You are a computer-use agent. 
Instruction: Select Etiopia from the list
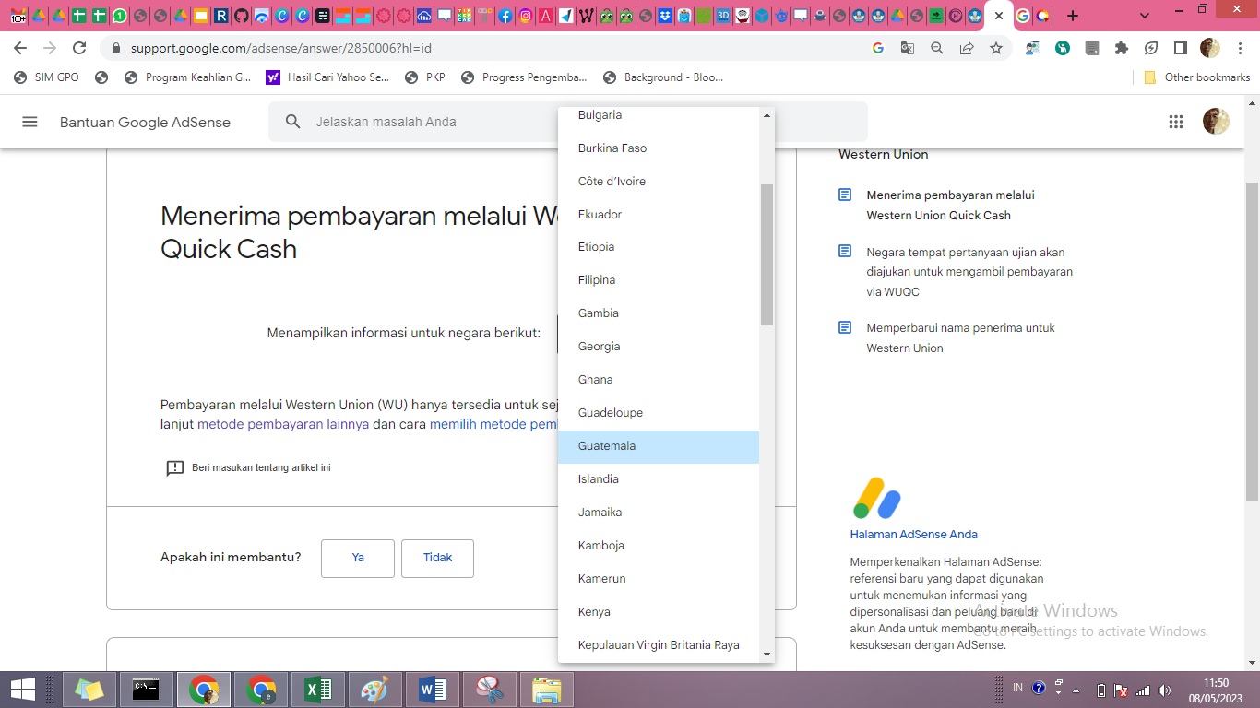659,247
